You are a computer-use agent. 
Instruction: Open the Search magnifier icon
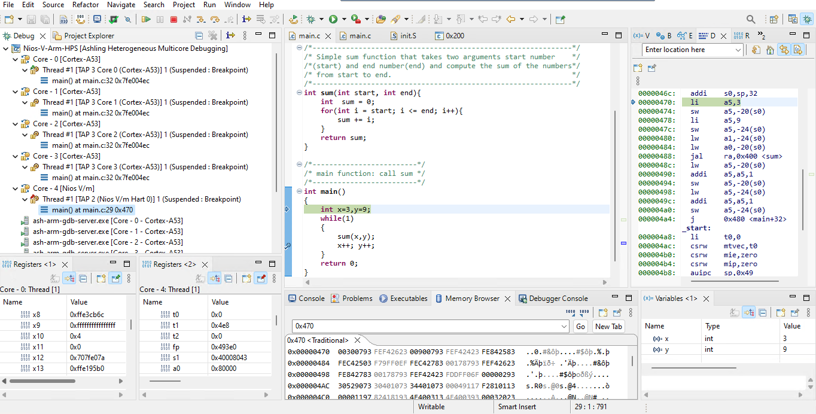coord(751,19)
